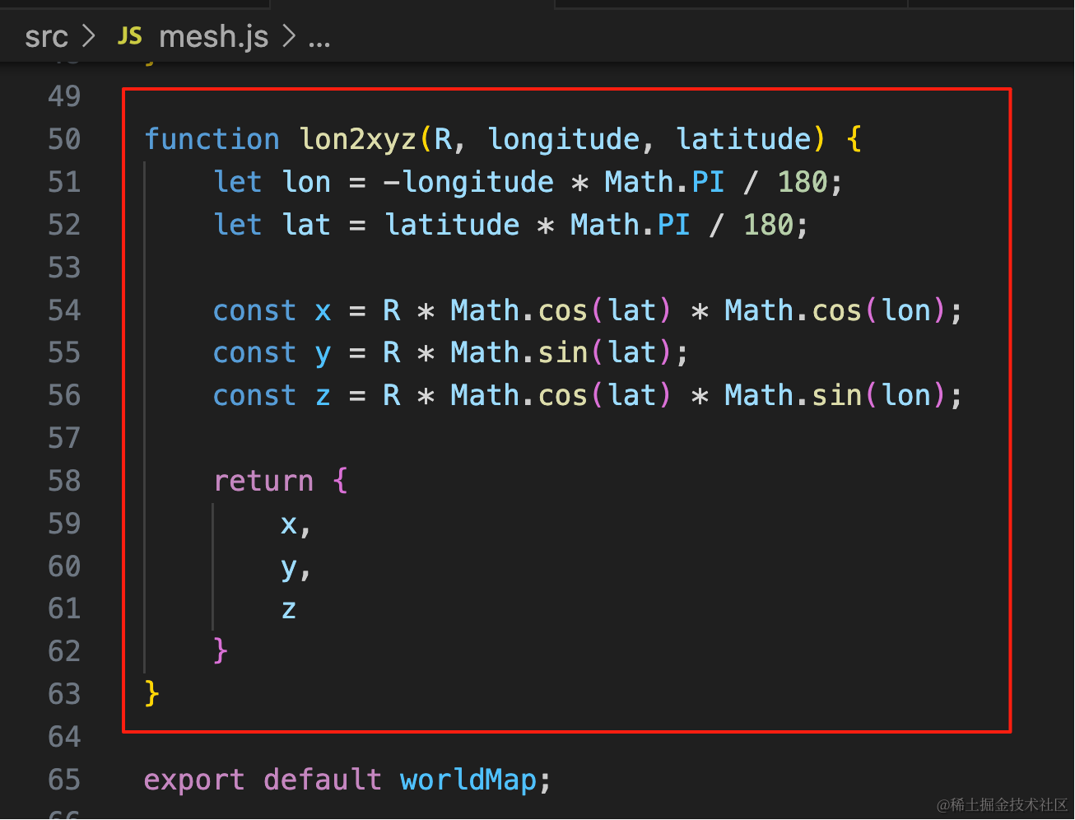Click the worldMap identifier
The height and width of the screenshot is (820, 1075).
[x=468, y=780]
